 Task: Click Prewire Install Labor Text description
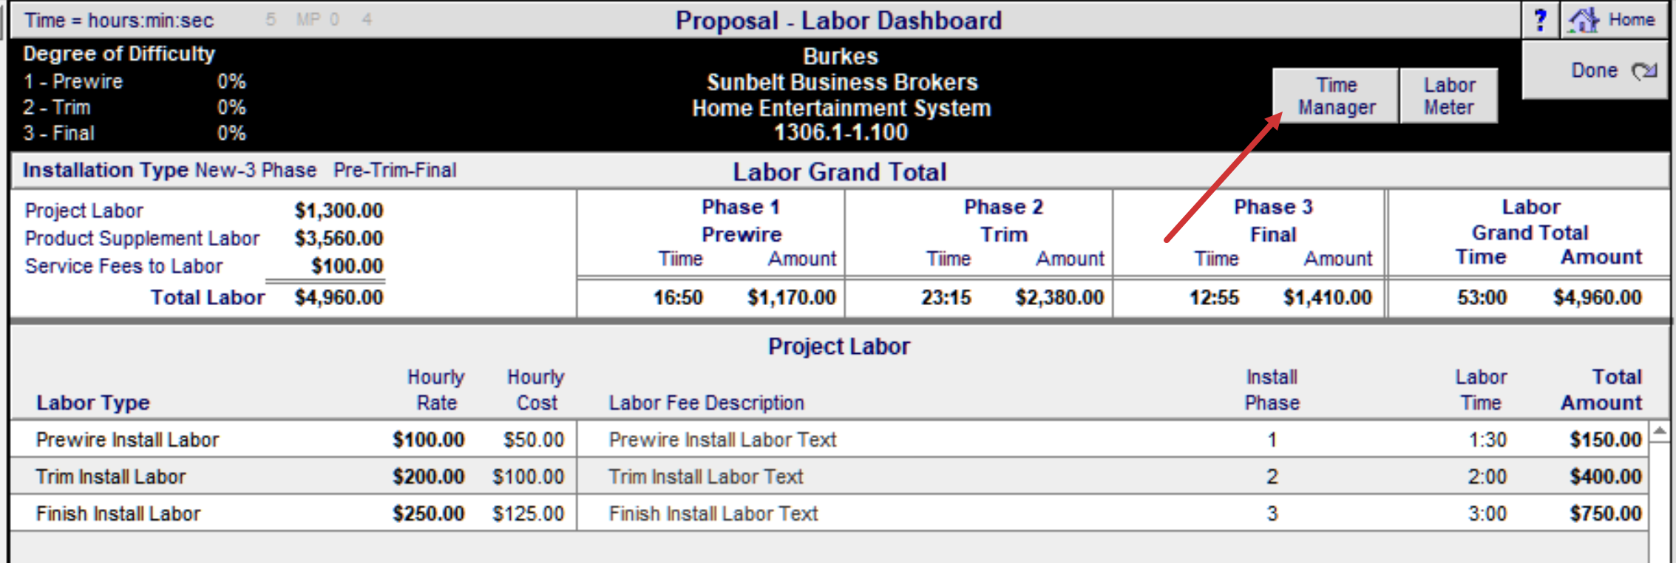click(x=722, y=440)
